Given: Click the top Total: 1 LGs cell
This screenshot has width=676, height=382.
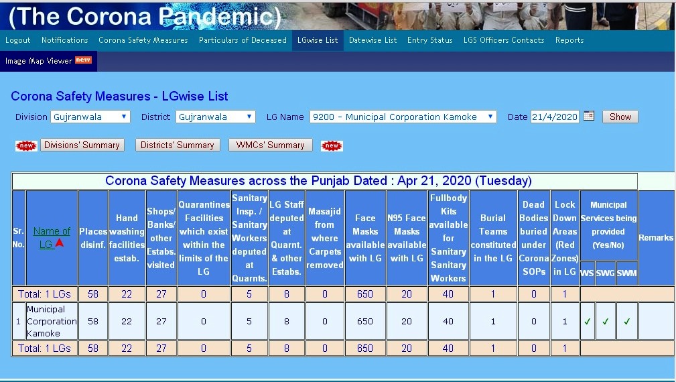Looking at the screenshot, I should (45, 294).
